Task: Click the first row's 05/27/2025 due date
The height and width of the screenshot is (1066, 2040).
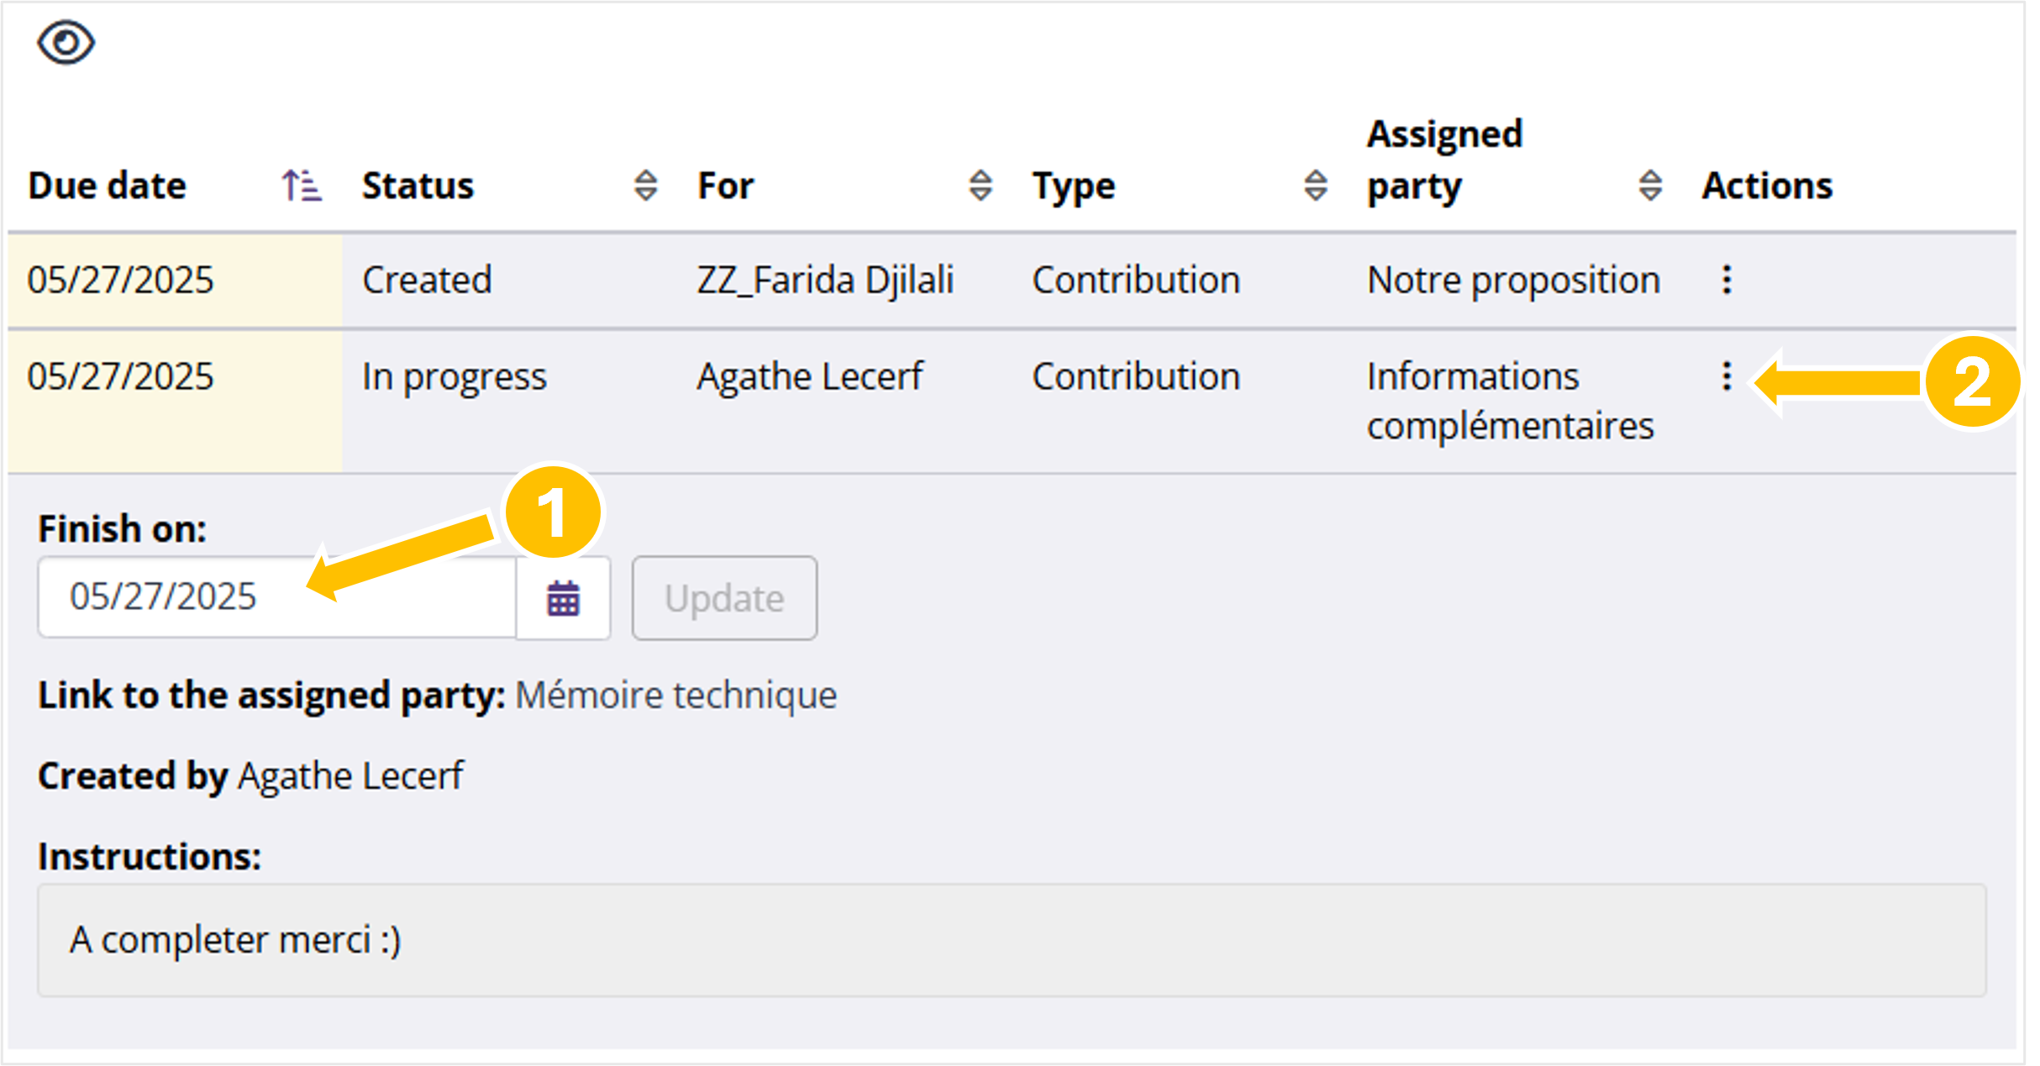Action: click(120, 280)
